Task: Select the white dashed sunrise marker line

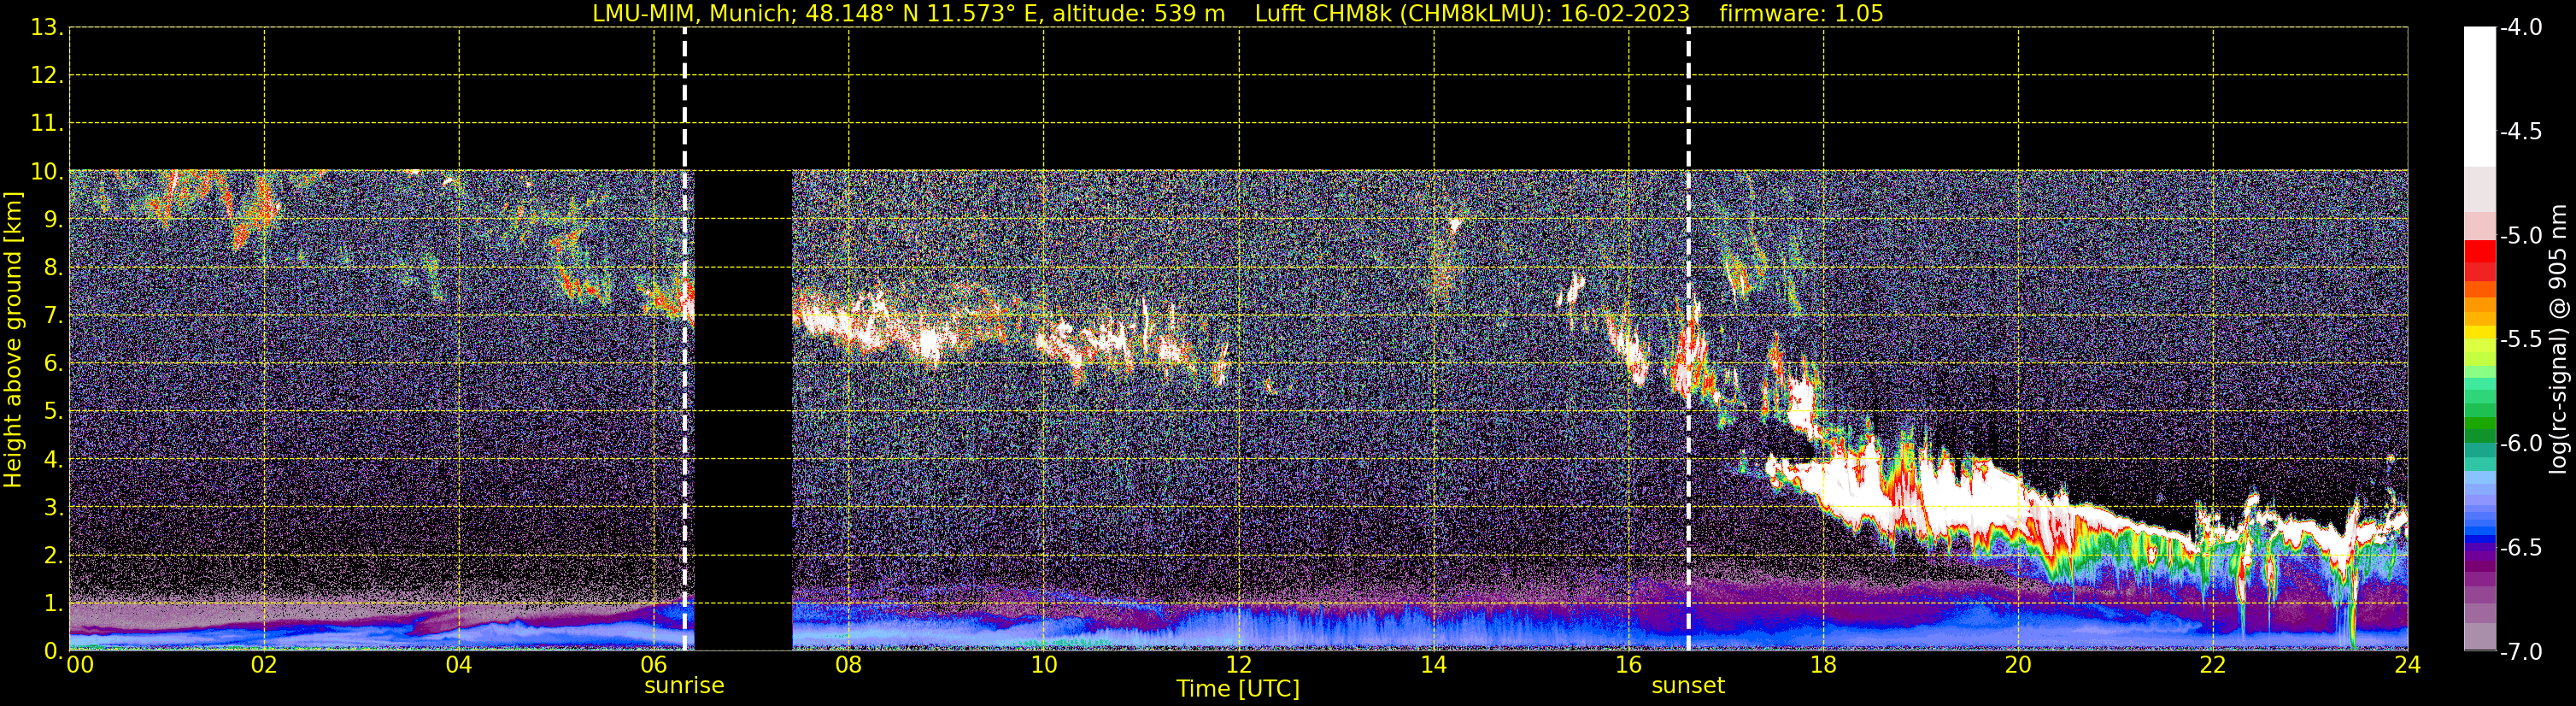Action: (x=685, y=339)
